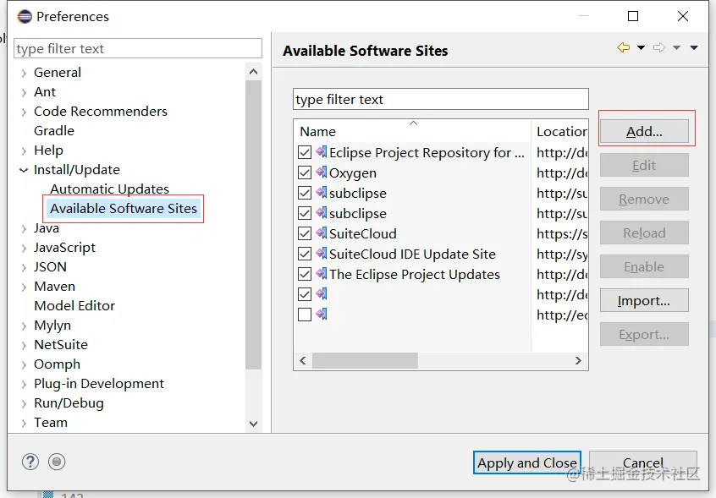Expand the Maven tree node

24,287
